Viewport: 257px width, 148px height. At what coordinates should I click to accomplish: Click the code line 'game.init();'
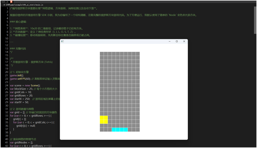17,75
